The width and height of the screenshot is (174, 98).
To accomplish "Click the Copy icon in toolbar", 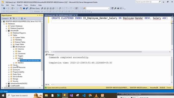I will 60,8.
